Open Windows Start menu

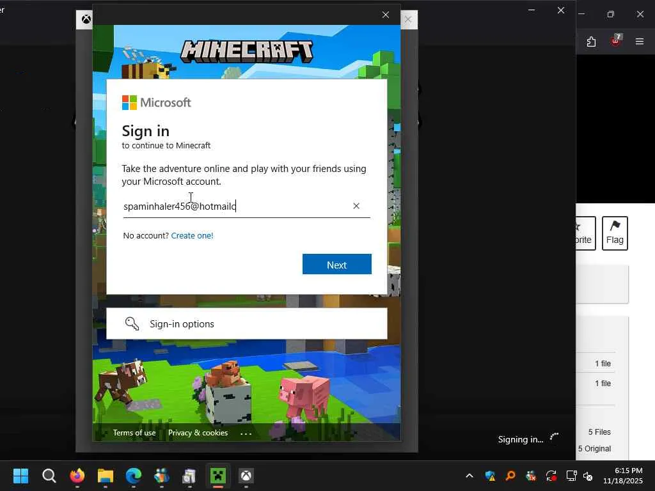point(21,476)
